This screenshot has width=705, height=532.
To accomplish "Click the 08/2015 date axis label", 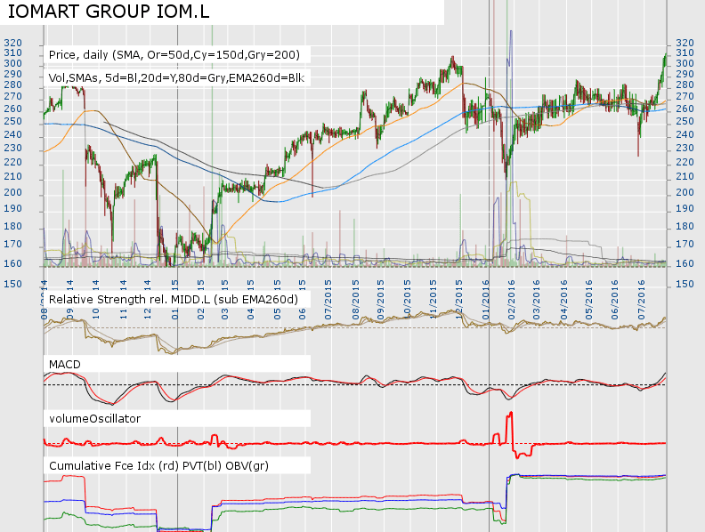I will click(x=356, y=300).
